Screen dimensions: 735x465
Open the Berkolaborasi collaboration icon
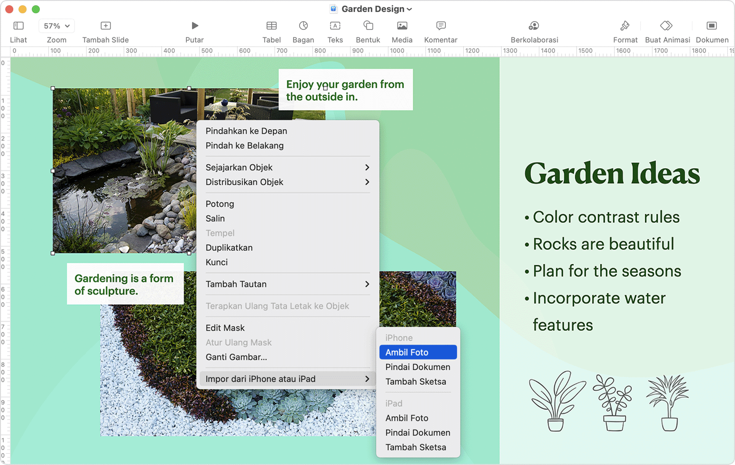point(534,26)
